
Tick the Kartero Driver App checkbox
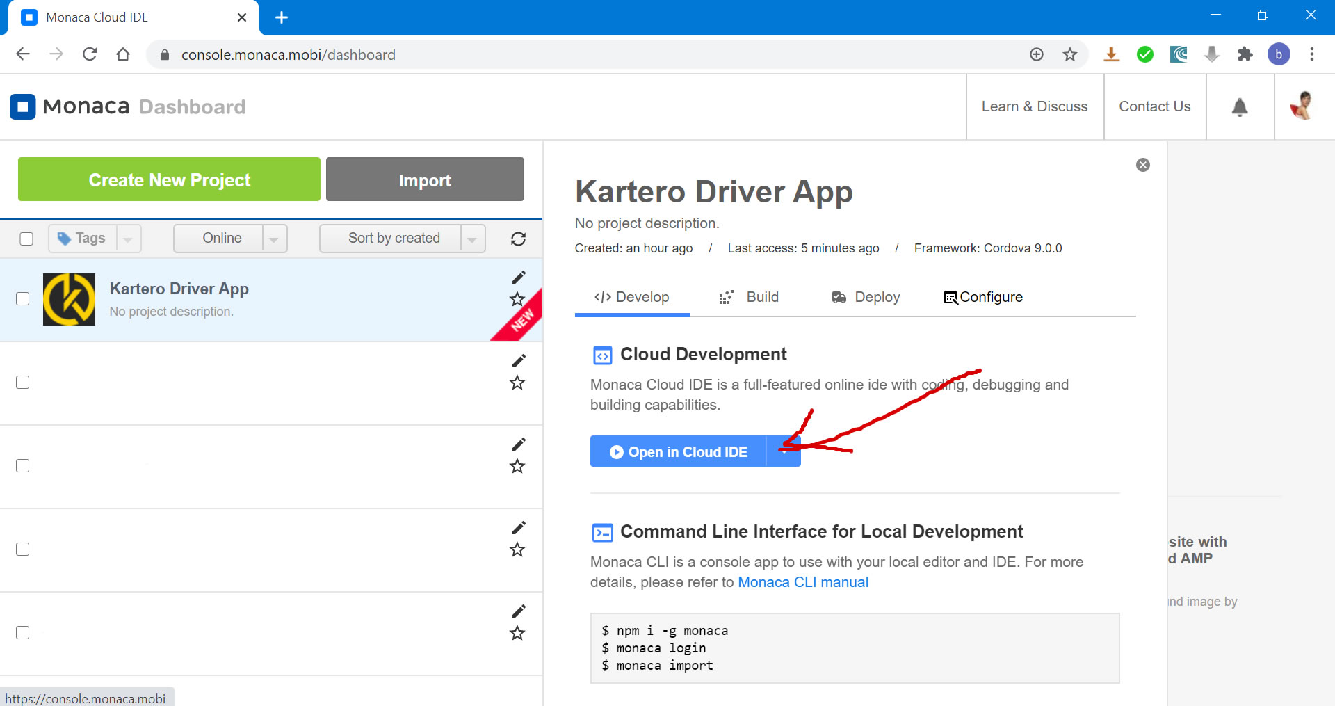[x=23, y=299]
